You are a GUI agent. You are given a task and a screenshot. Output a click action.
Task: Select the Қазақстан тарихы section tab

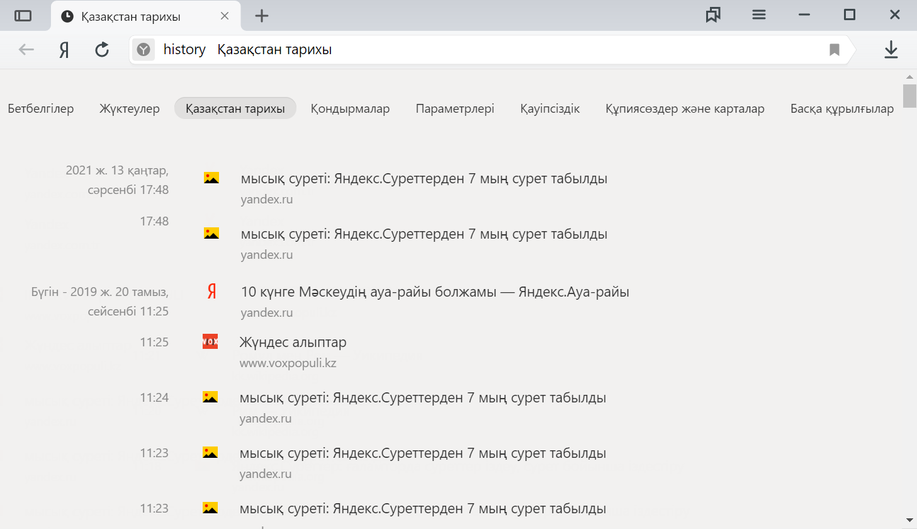[235, 108]
